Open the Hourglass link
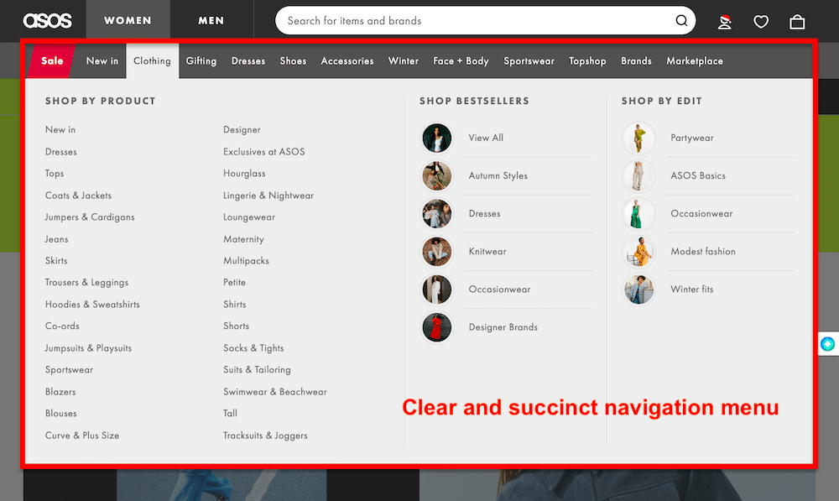 pos(244,174)
